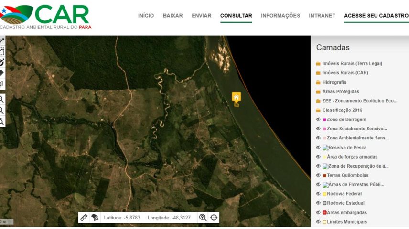The height and width of the screenshot is (229, 409).
Task: Expand the Hidrografia layer group
Action: pos(334,82)
